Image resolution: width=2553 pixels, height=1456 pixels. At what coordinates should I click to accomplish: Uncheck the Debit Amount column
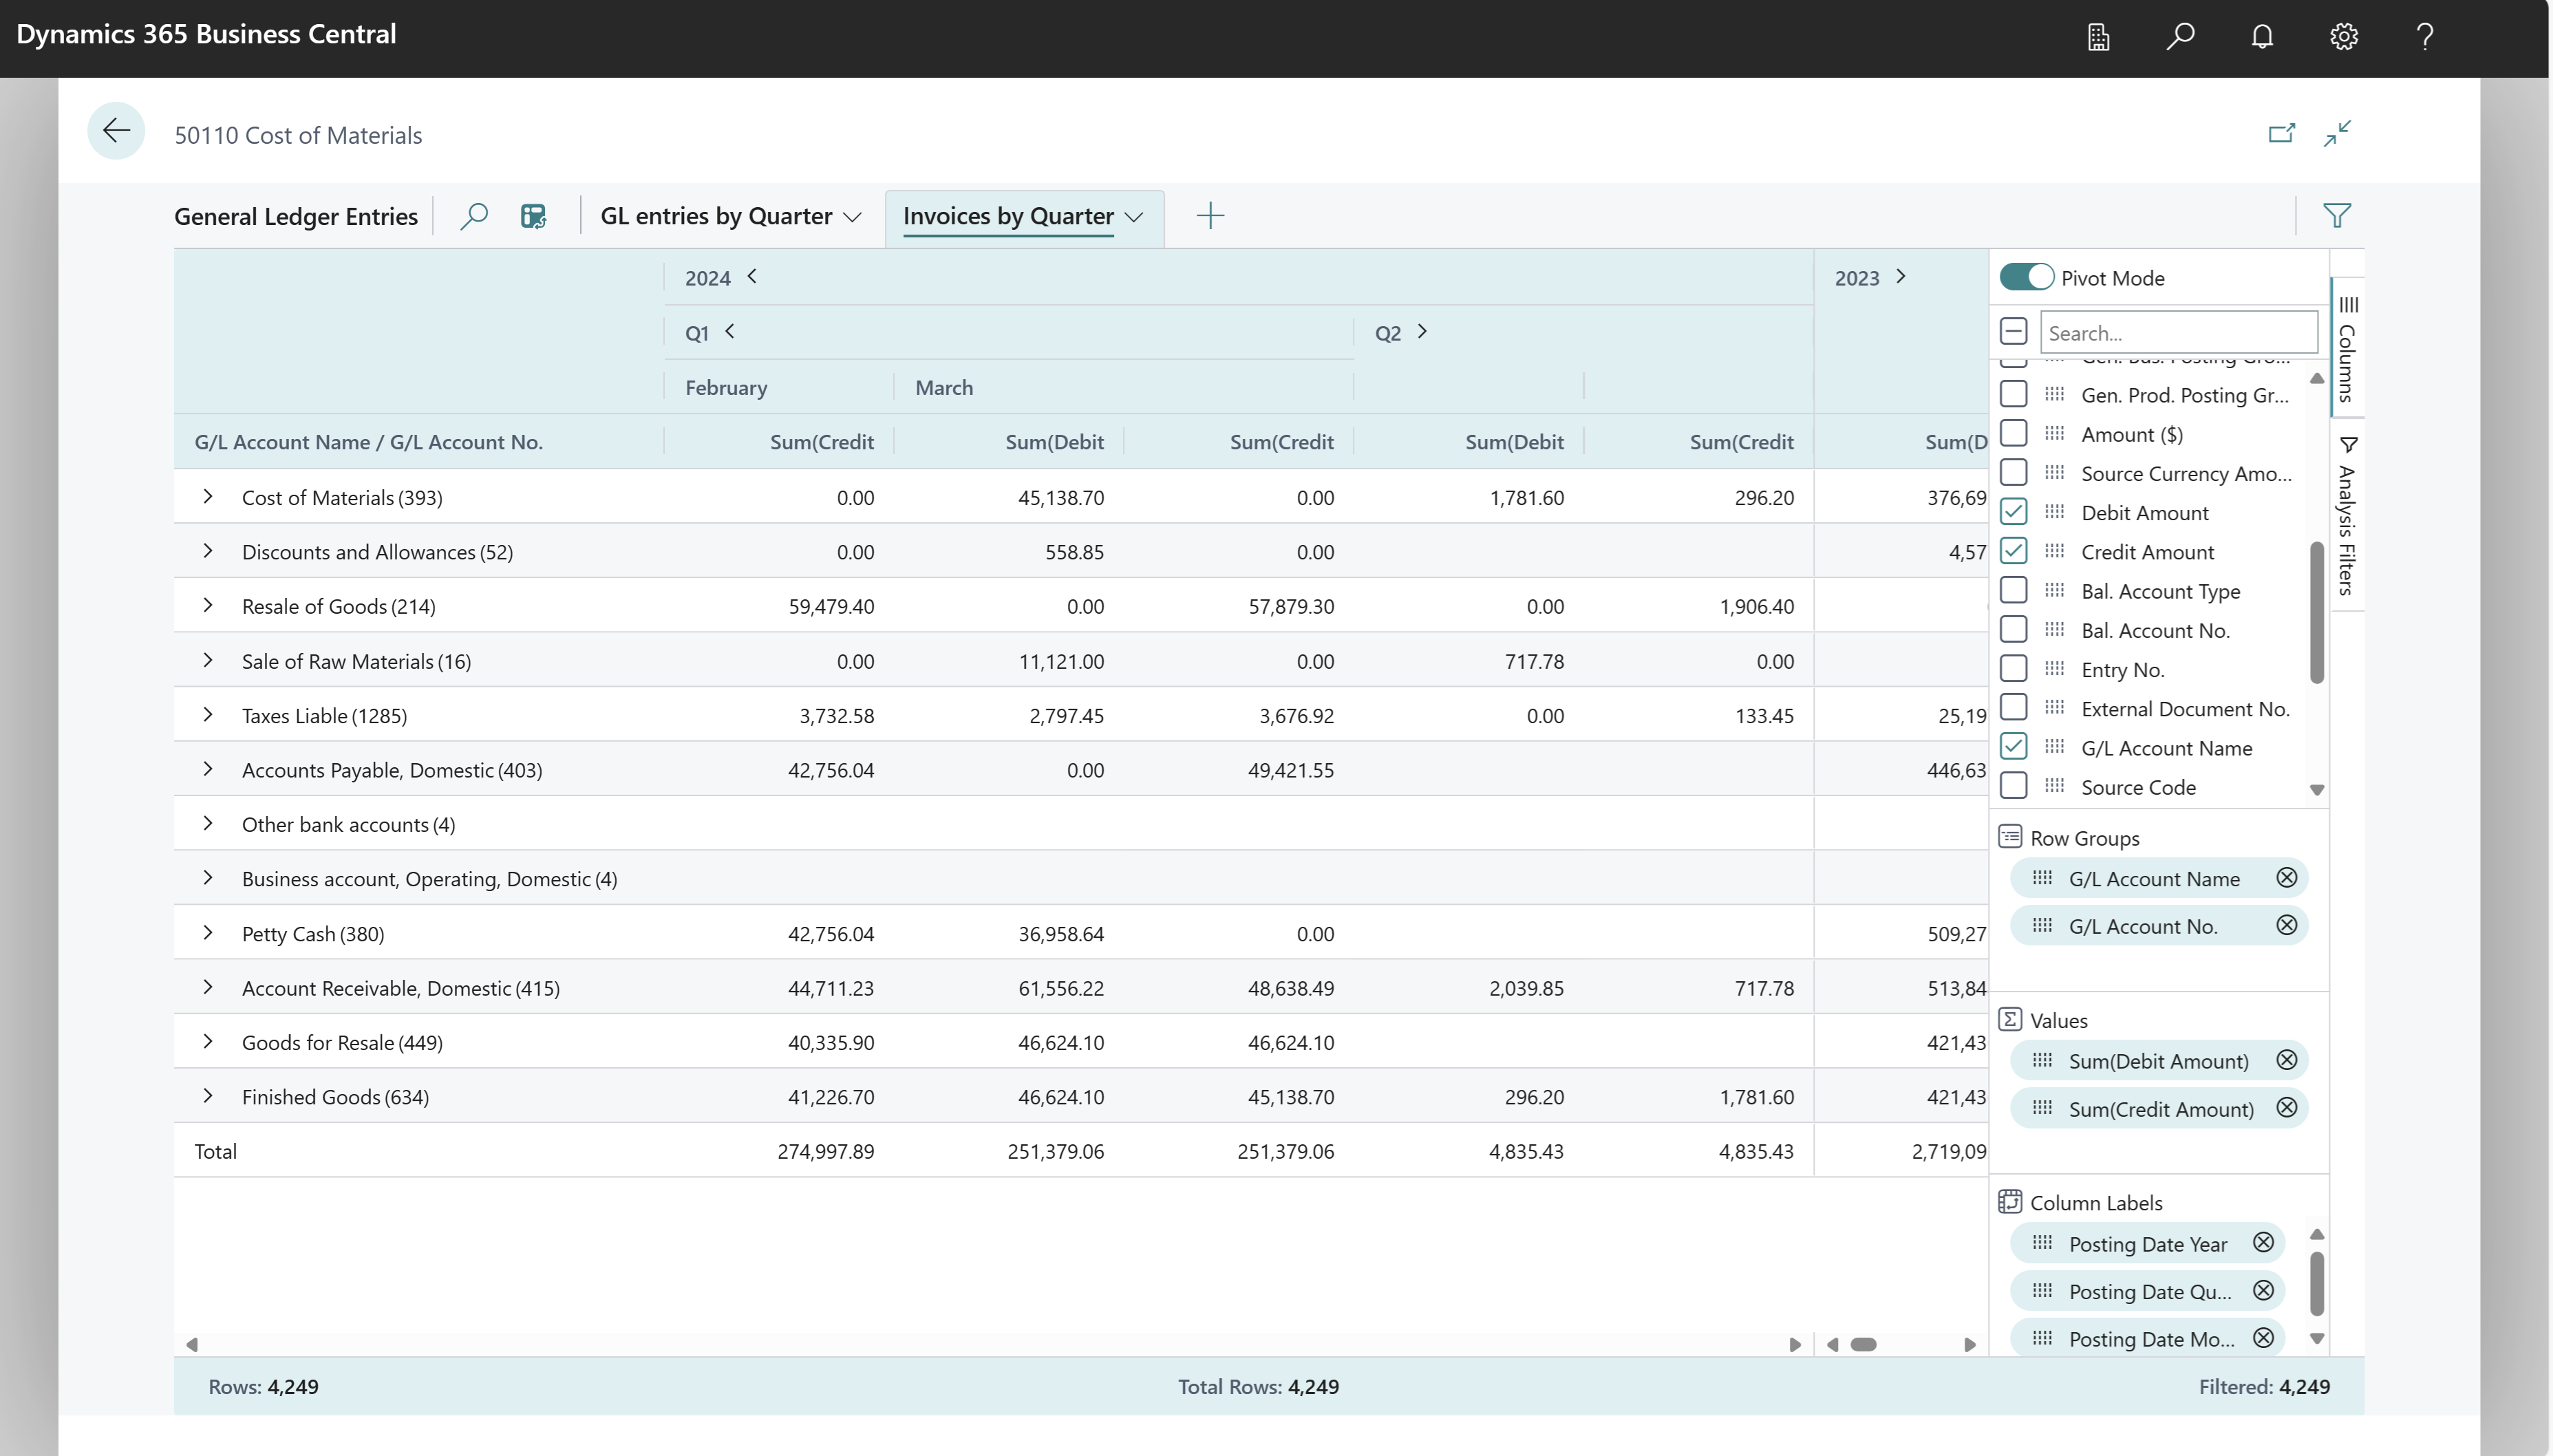[x=2013, y=511]
